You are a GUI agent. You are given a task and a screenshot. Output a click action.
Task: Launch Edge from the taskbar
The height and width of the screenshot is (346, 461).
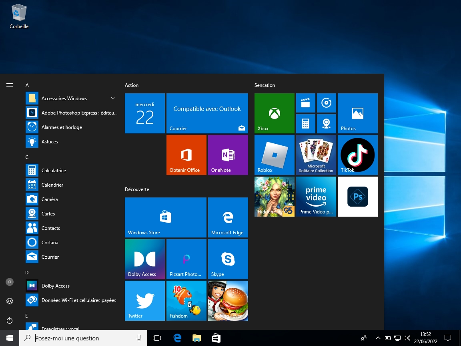177,338
